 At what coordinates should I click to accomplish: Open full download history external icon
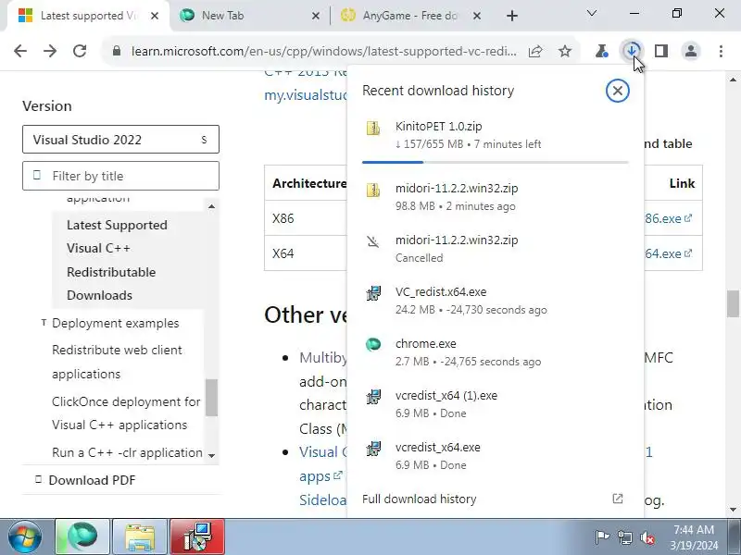pyautogui.click(x=617, y=499)
